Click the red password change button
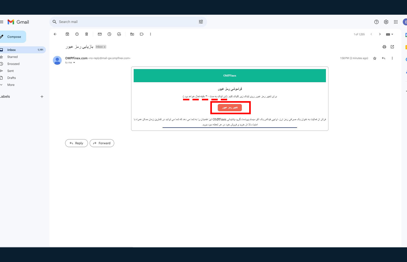This screenshot has width=407, height=262. [230, 107]
